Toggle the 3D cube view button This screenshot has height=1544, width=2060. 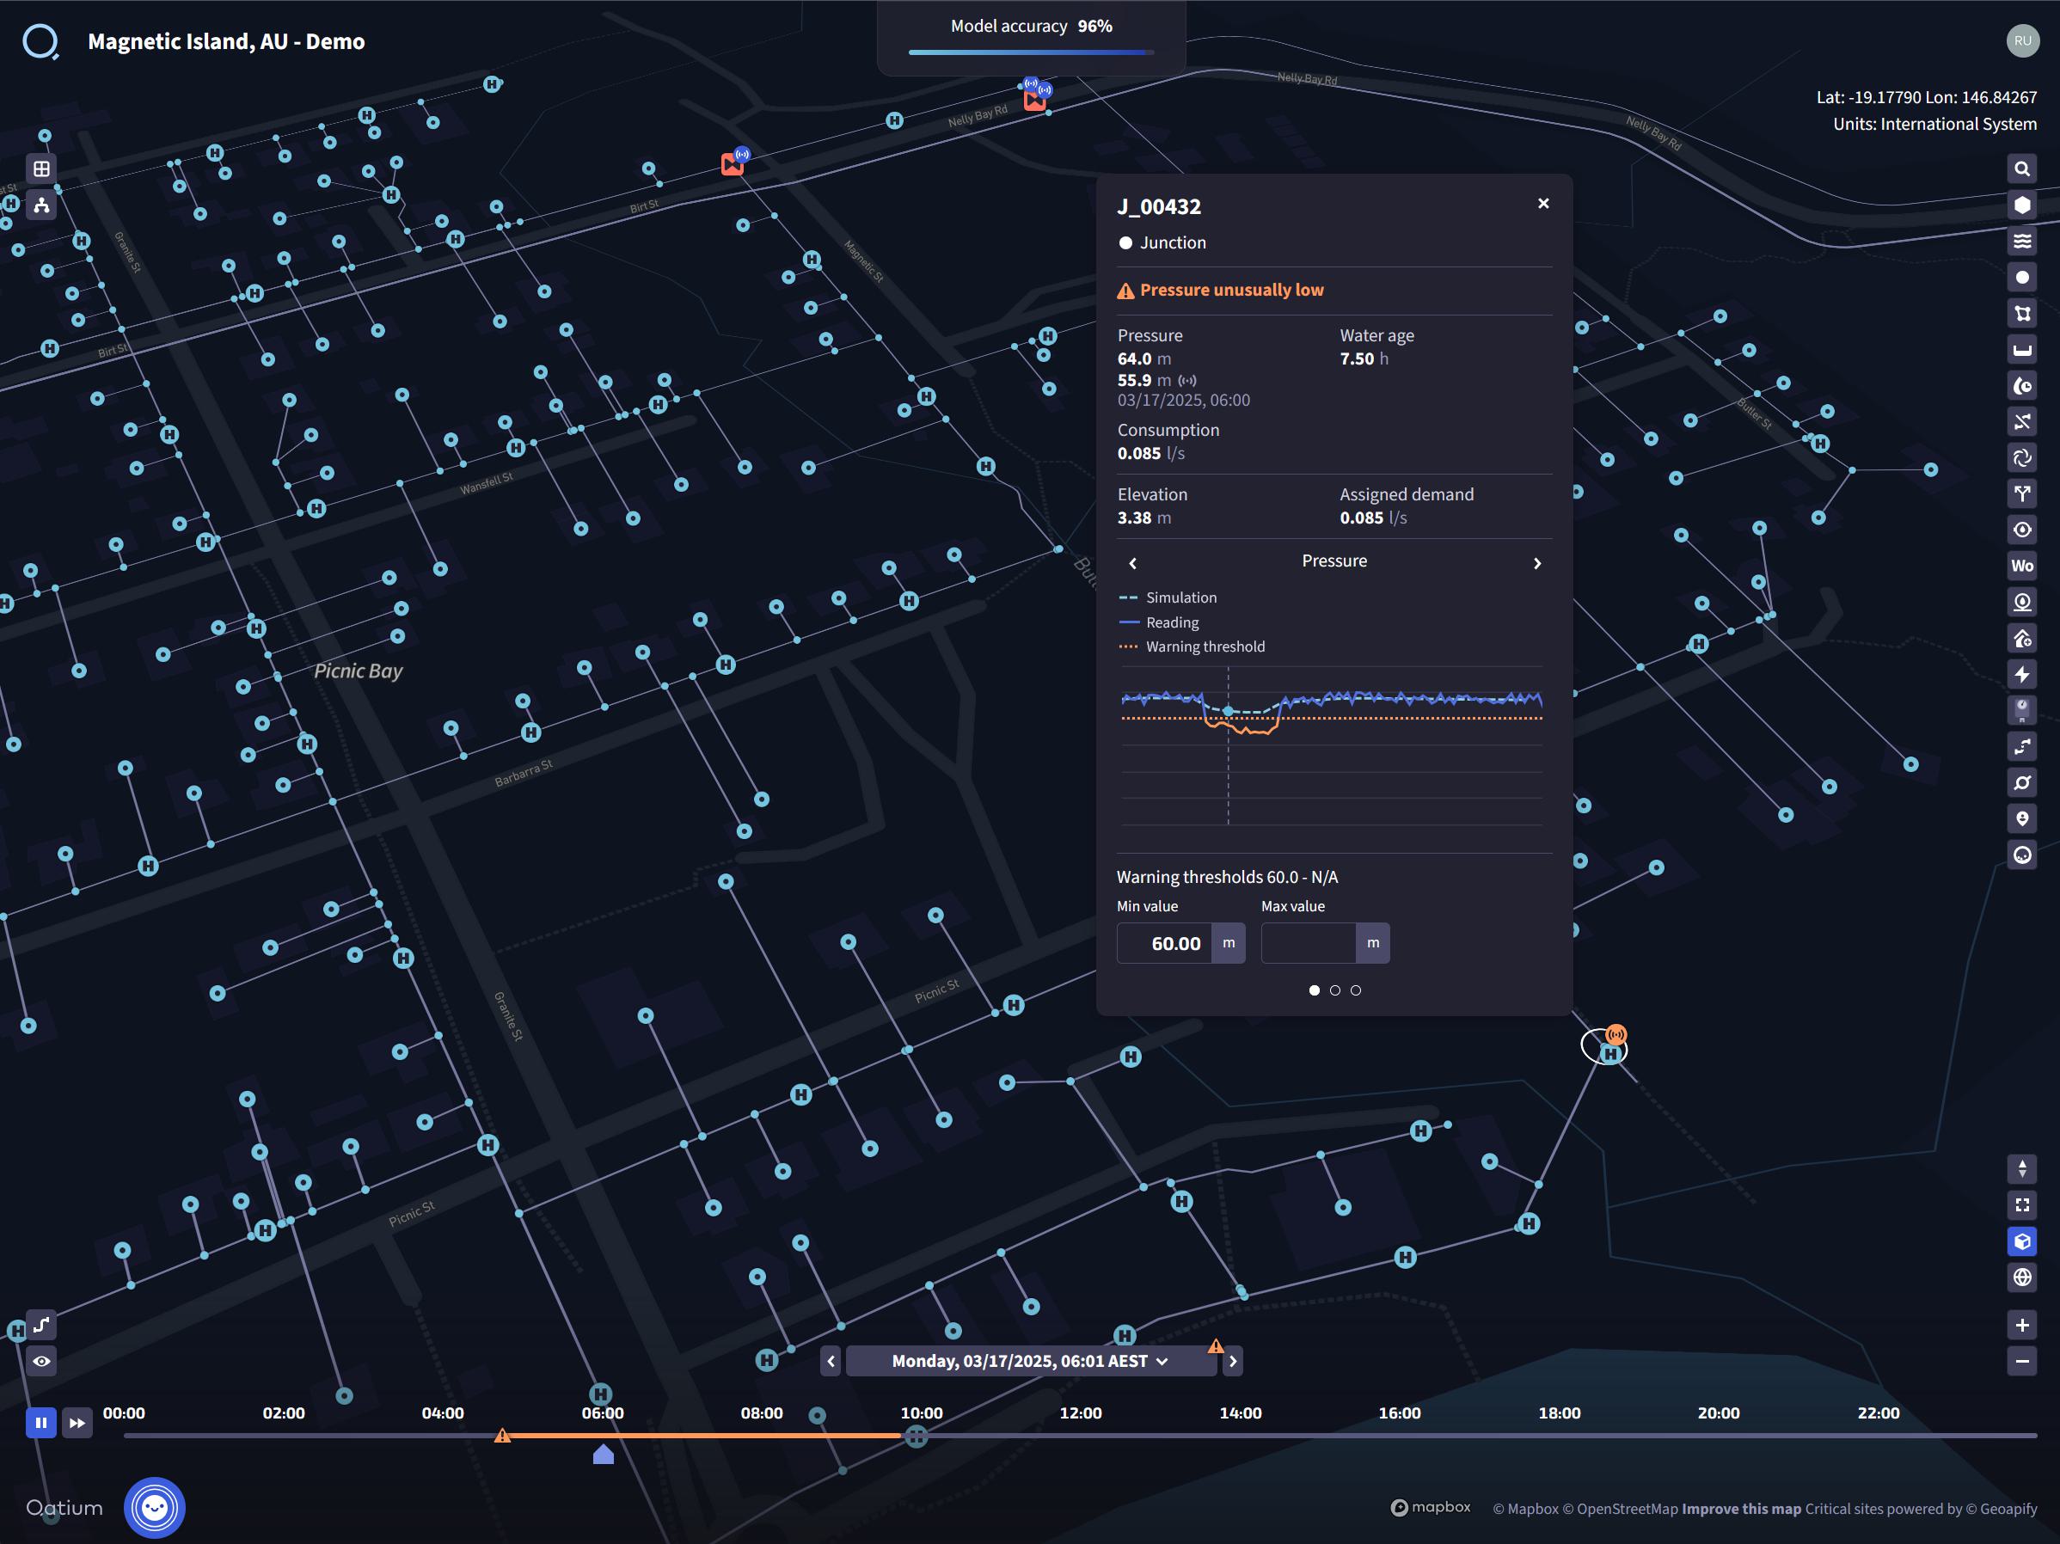tap(2022, 1241)
